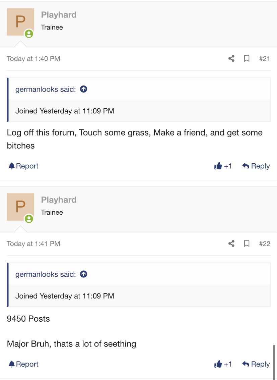Bookmark post #22

pos(247,243)
